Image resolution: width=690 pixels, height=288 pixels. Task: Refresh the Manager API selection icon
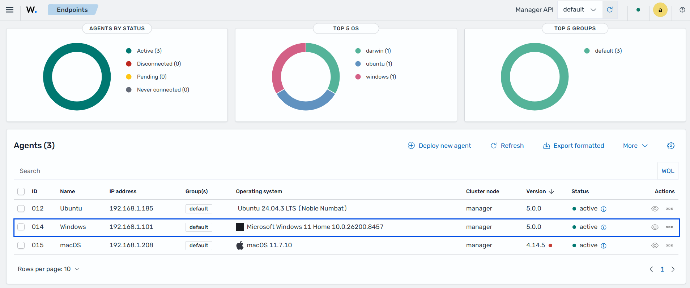(x=610, y=10)
